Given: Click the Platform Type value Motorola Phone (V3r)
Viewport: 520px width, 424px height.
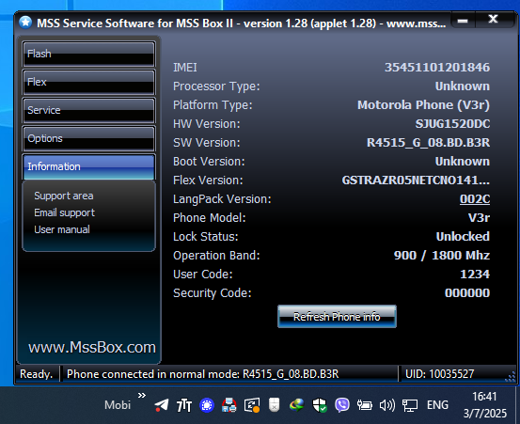Looking at the screenshot, I should (423, 105).
